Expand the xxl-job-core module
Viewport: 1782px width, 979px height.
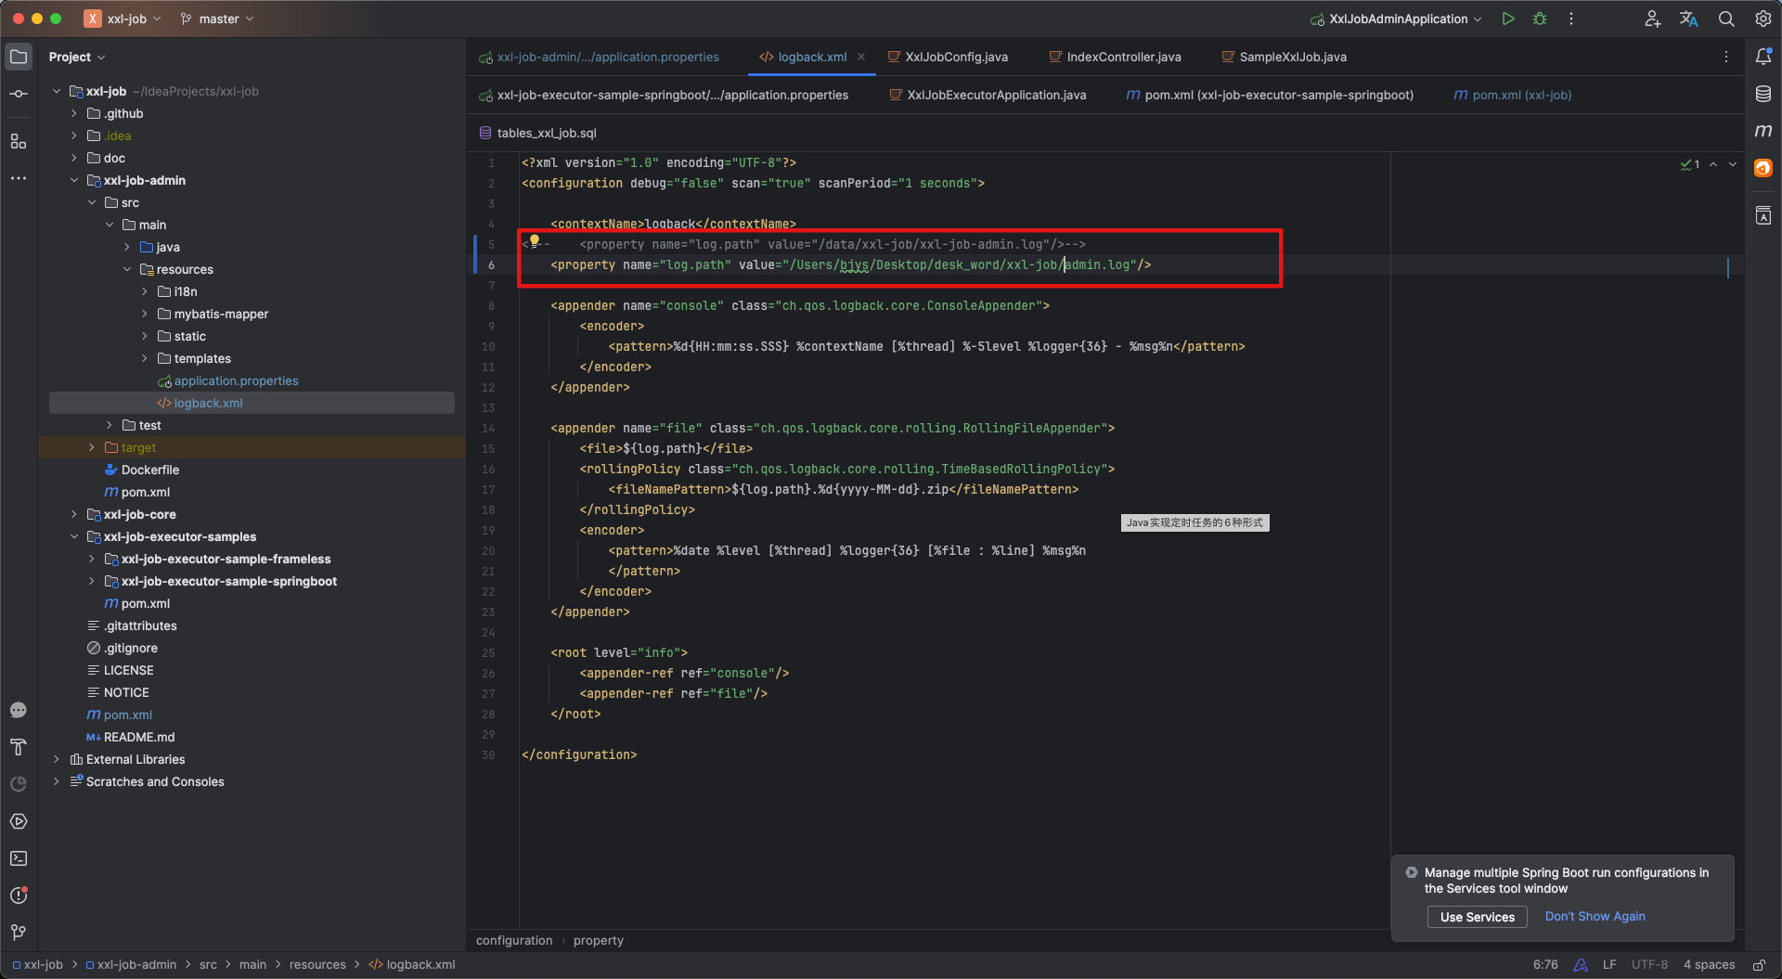[x=74, y=514]
